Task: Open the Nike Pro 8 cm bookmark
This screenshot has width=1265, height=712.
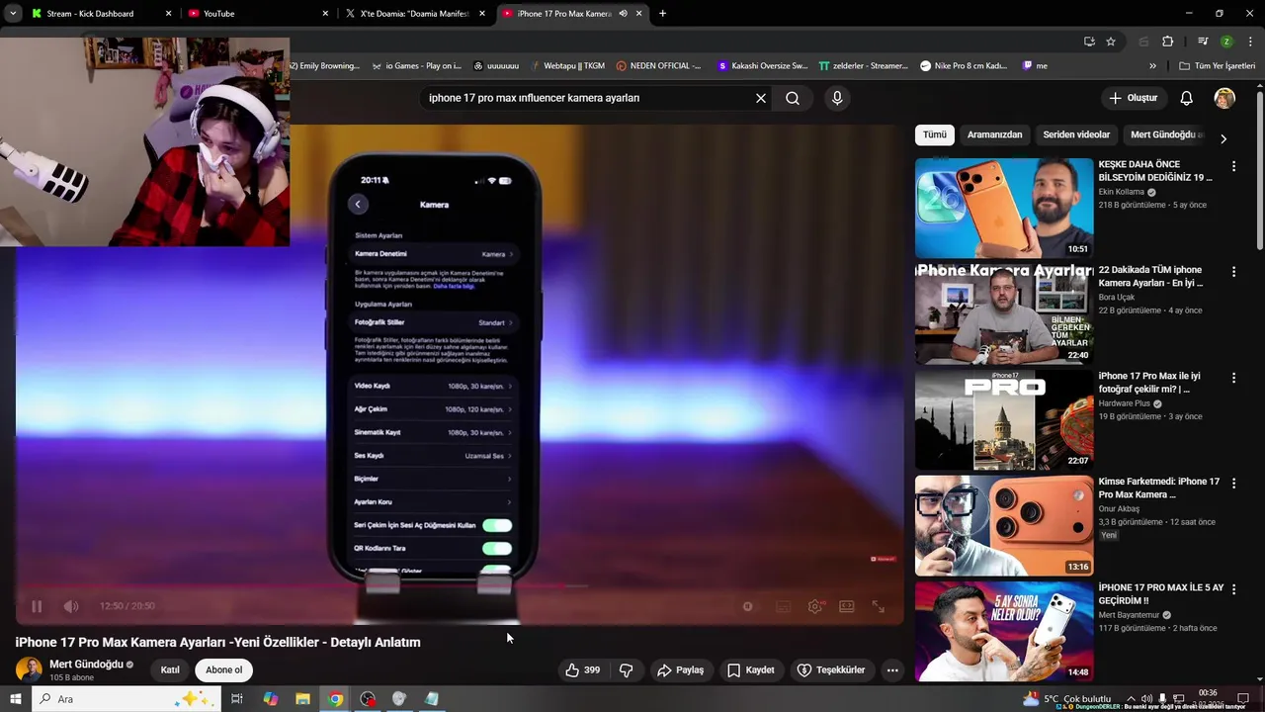Action: coord(964,66)
